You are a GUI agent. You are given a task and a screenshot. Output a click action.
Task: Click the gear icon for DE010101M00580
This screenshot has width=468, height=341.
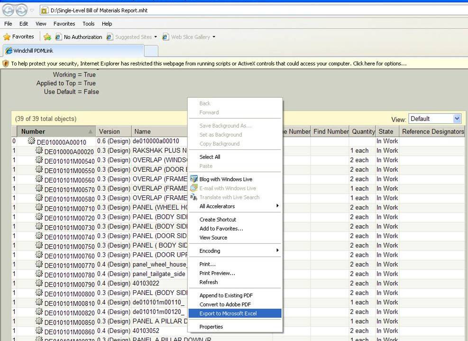[x=39, y=198]
